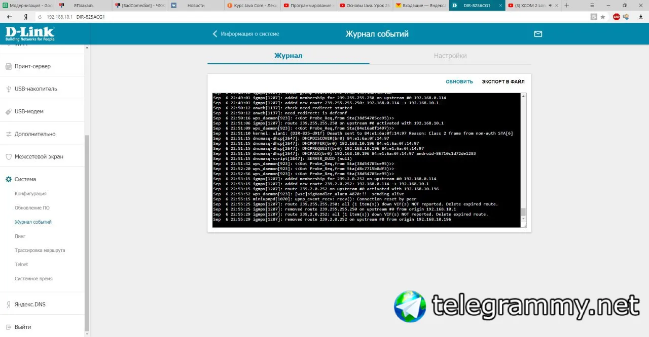649x337 pixels.
Task: Open Обновление ПО submenu item
Action: [32, 208]
